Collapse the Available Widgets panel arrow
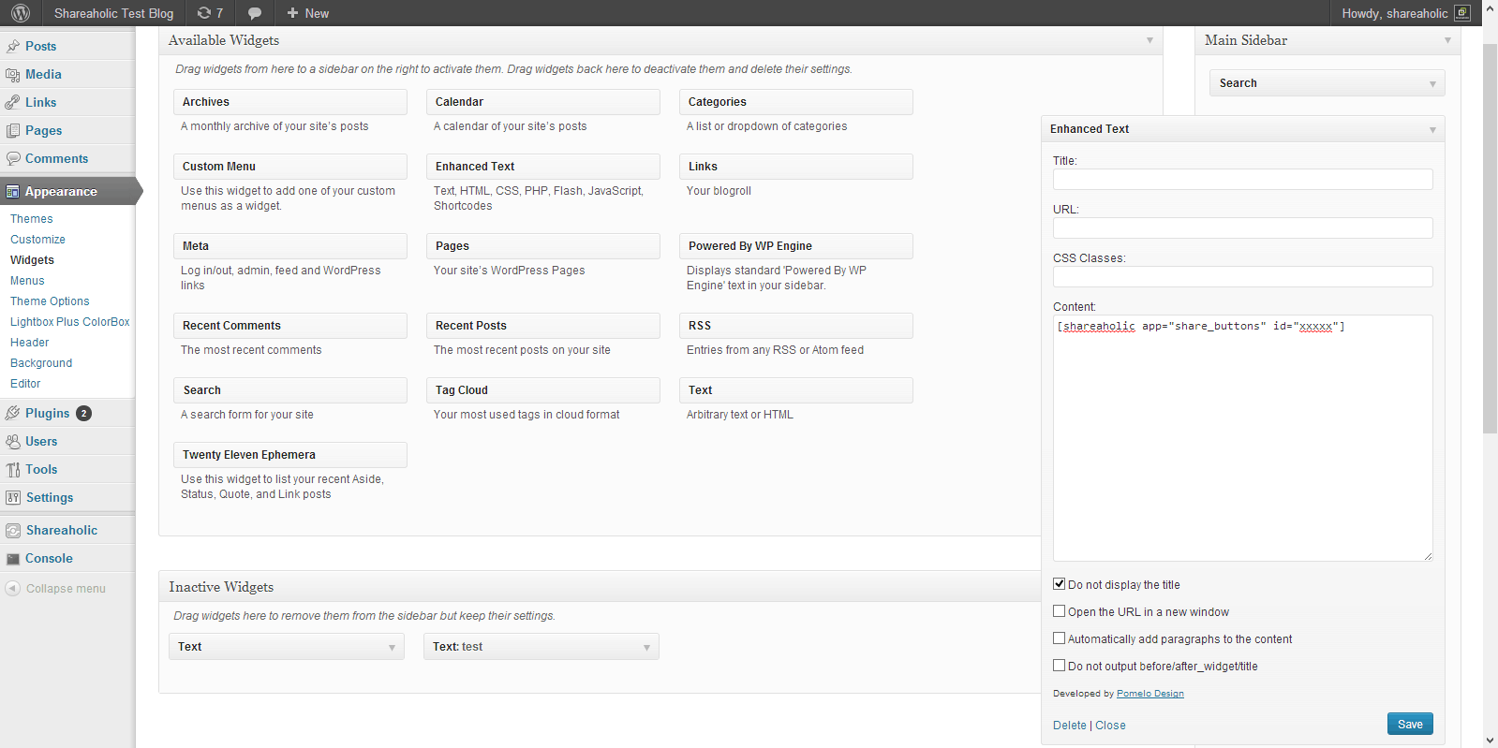Viewport: 1498px width, 748px height. point(1149,40)
